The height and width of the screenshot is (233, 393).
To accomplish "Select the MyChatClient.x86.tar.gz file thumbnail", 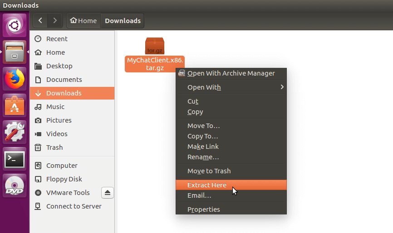I will pos(154,46).
